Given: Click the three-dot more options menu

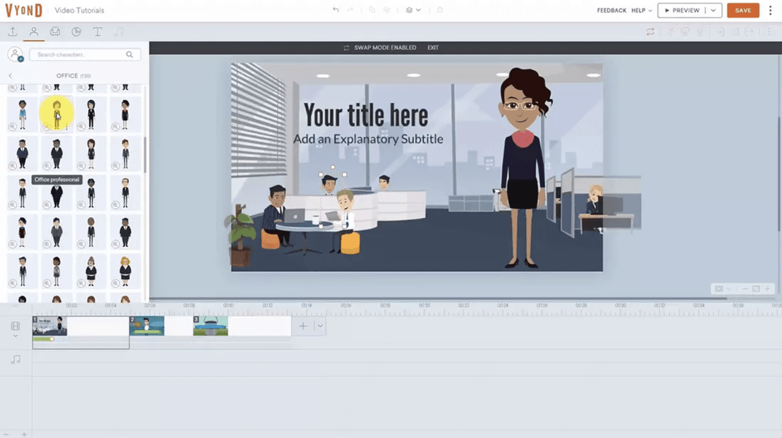Looking at the screenshot, I should pos(770,10).
